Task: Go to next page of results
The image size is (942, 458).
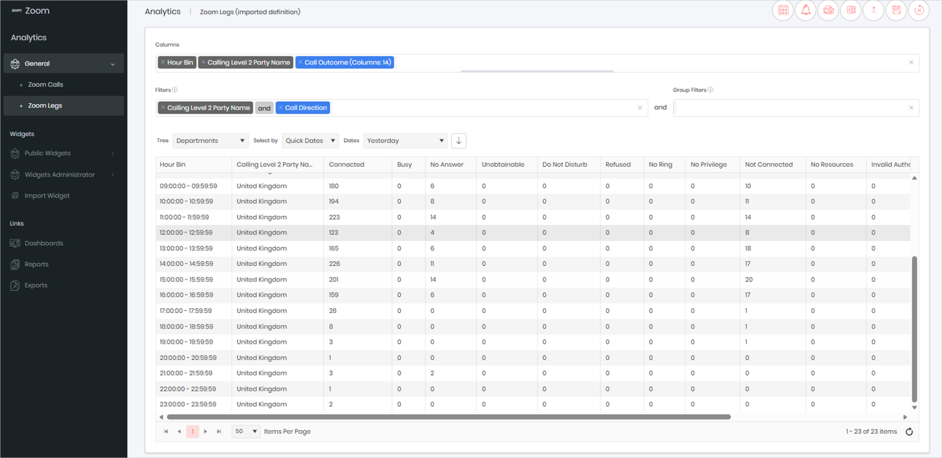Action: coord(206,431)
